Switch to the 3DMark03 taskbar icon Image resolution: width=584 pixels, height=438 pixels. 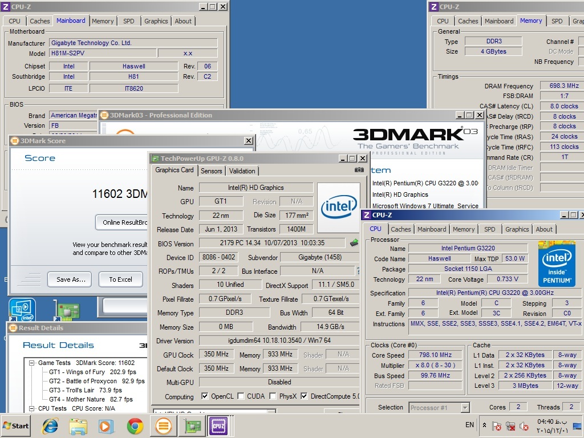(163, 425)
